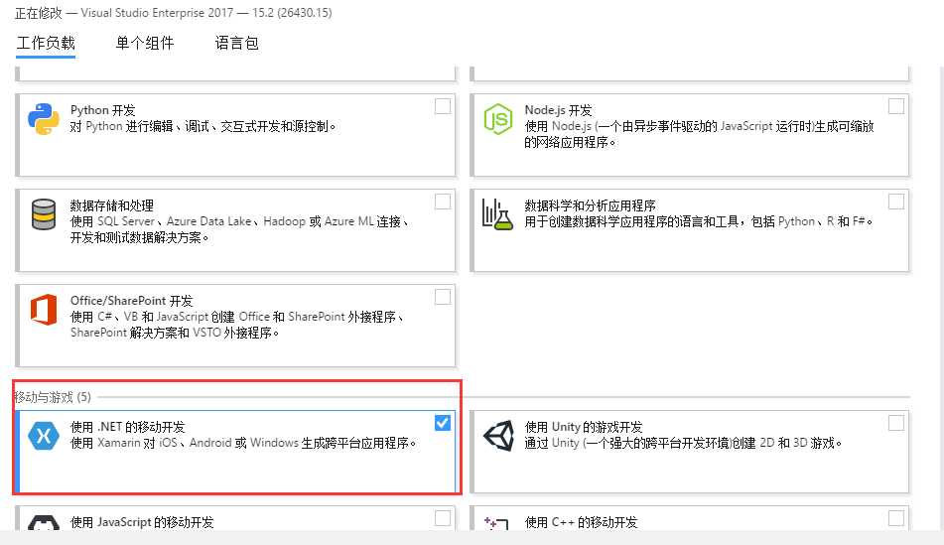944x545 pixels.
Task: Click the Node.js green hexagon icon
Action: (x=498, y=119)
